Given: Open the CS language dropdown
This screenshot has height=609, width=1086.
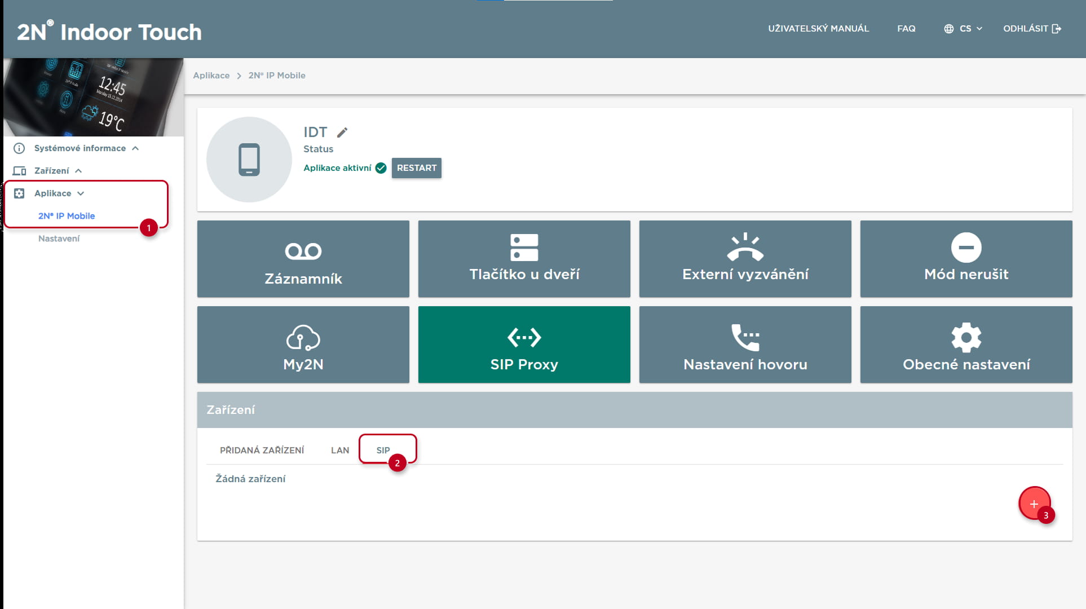Looking at the screenshot, I should tap(963, 29).
